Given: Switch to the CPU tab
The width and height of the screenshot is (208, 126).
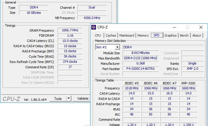Looking at the screenshot, I should pyautogui.click(x=98, y=35).
